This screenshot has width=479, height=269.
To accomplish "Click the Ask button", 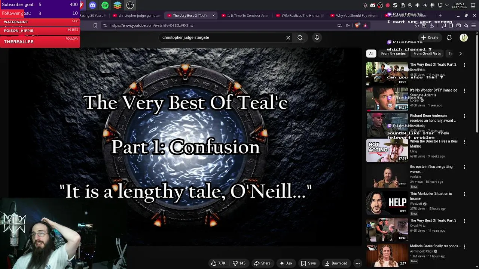I will (286, 263).
